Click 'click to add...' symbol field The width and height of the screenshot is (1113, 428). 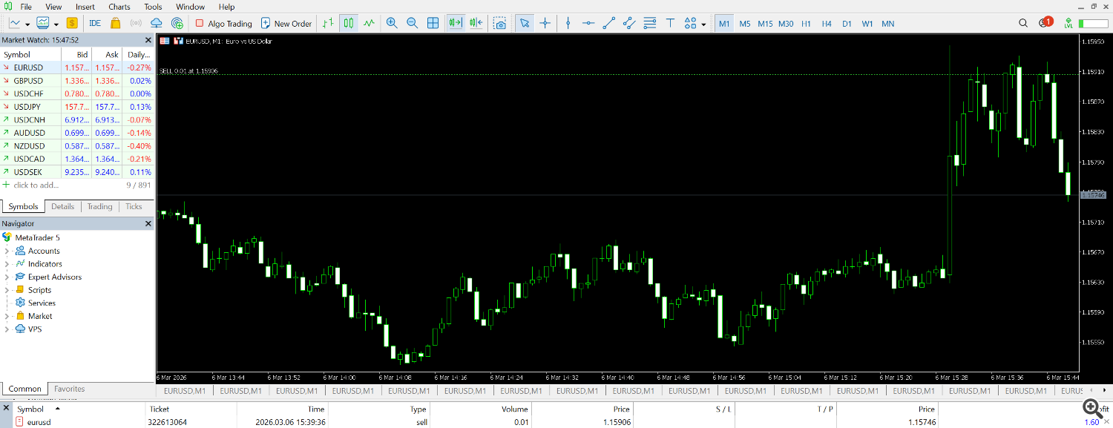pos(36,185)
